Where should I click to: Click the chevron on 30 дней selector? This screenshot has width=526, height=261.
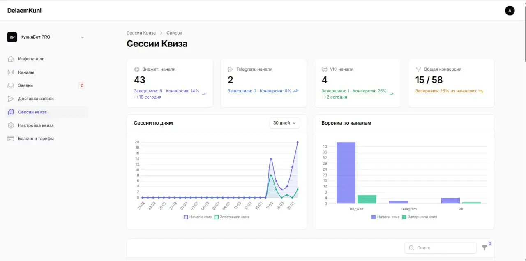(294, 122)
